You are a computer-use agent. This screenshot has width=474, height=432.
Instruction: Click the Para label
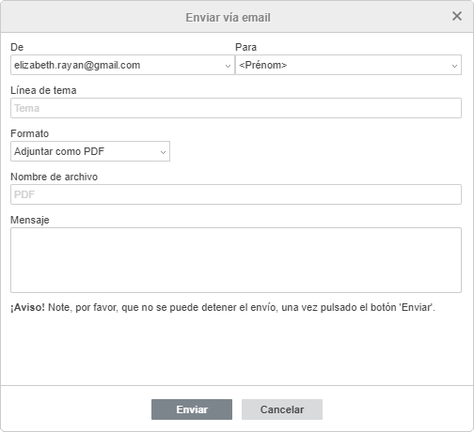click(x=246, y=47)
